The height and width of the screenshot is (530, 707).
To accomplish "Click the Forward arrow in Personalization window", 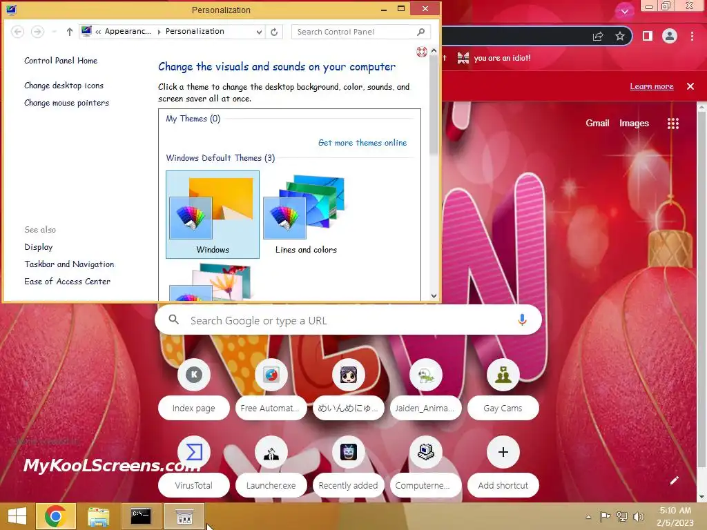I will [37, 32].
